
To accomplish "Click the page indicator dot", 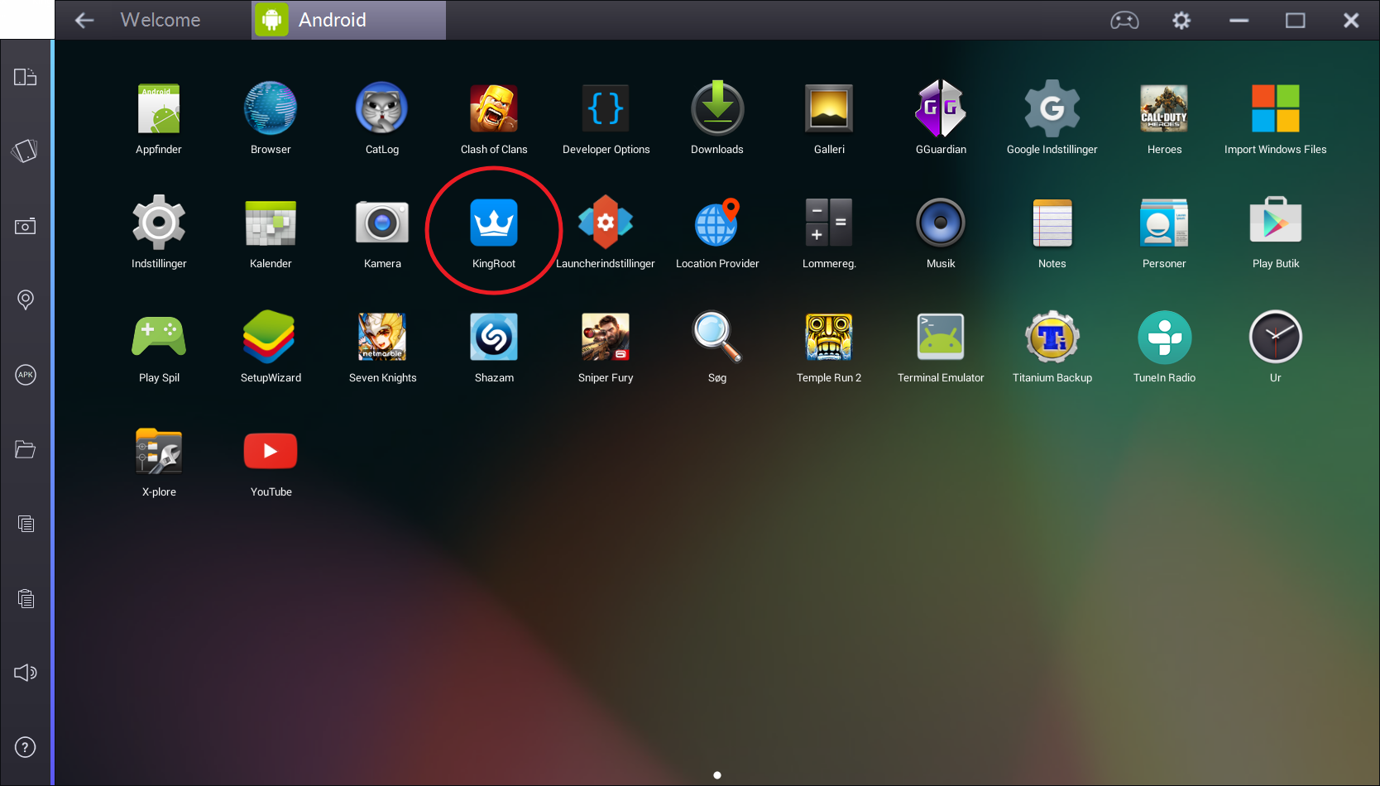I will 717,775.
